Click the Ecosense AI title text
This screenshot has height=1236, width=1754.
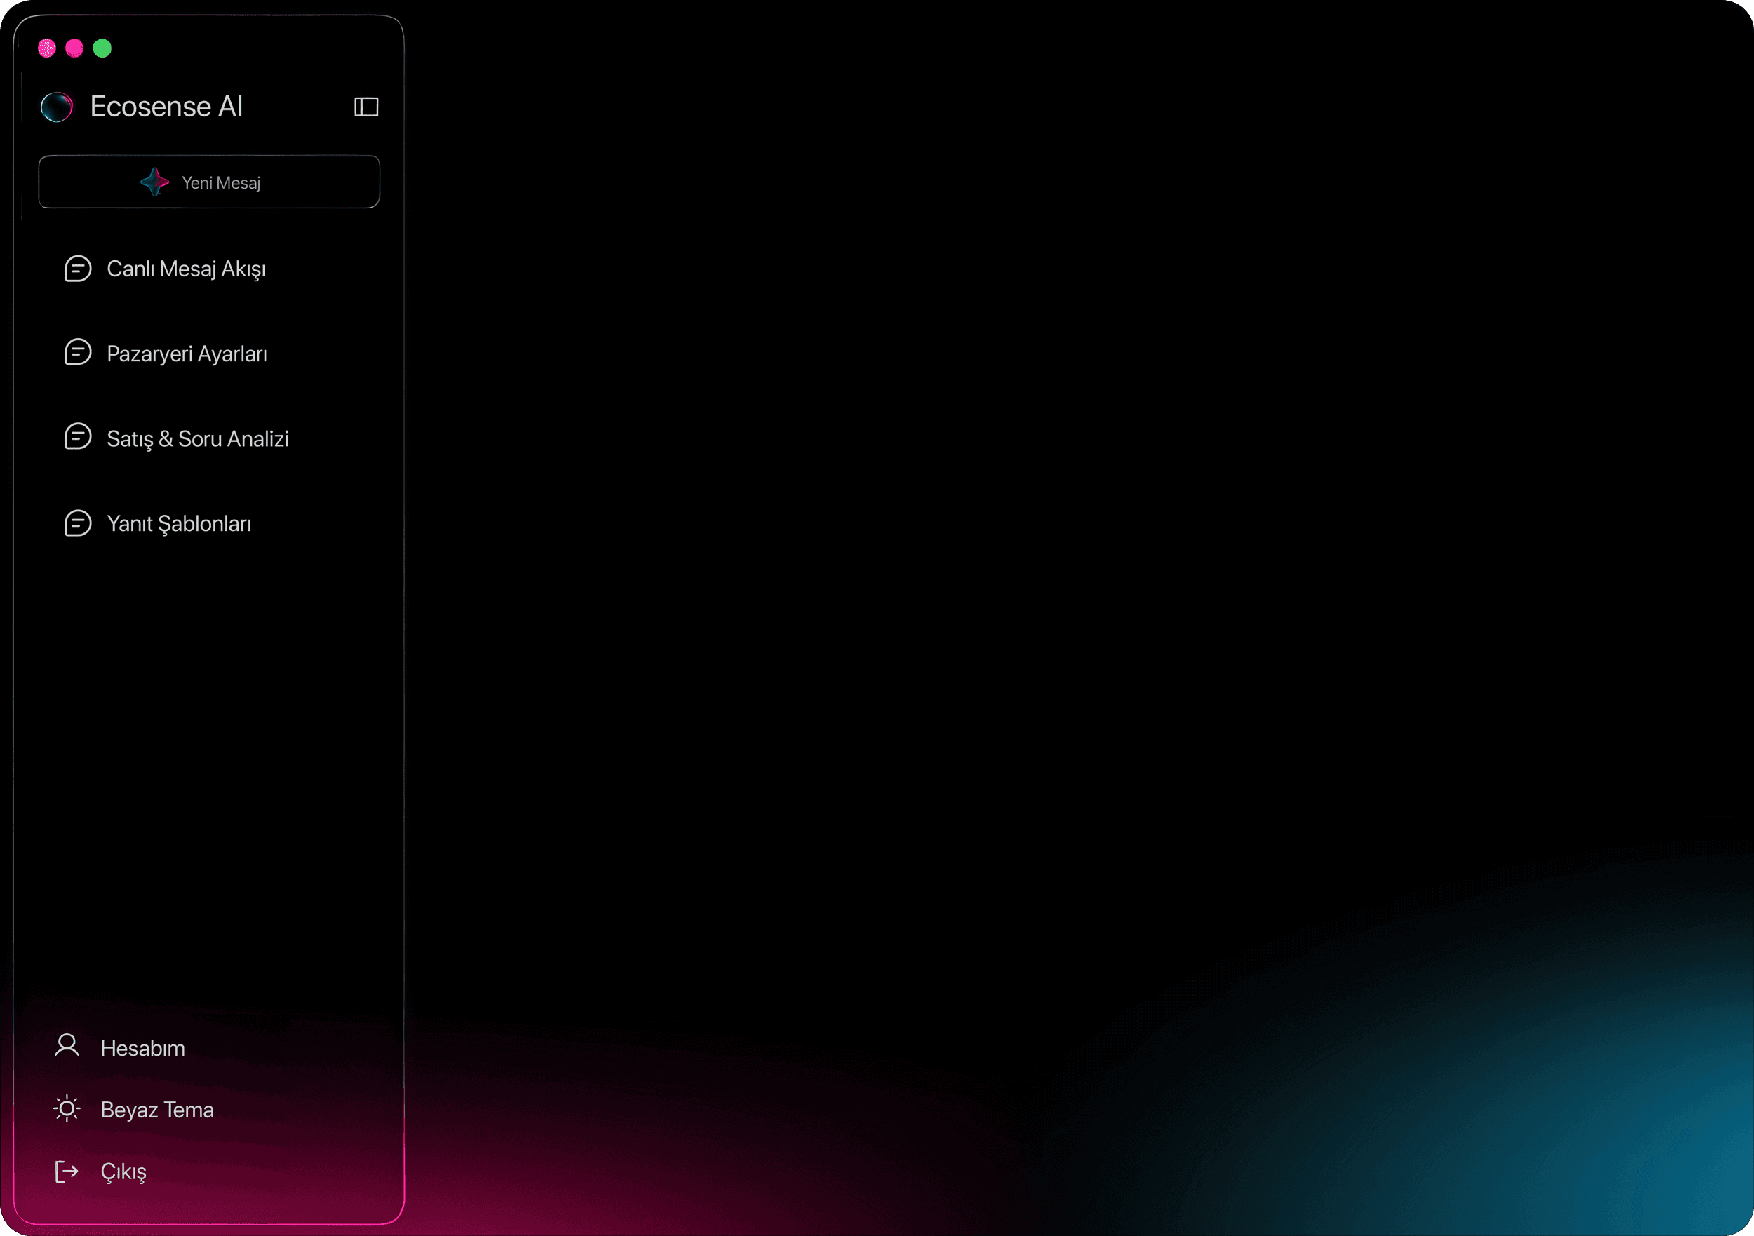[x=166, y=107]
